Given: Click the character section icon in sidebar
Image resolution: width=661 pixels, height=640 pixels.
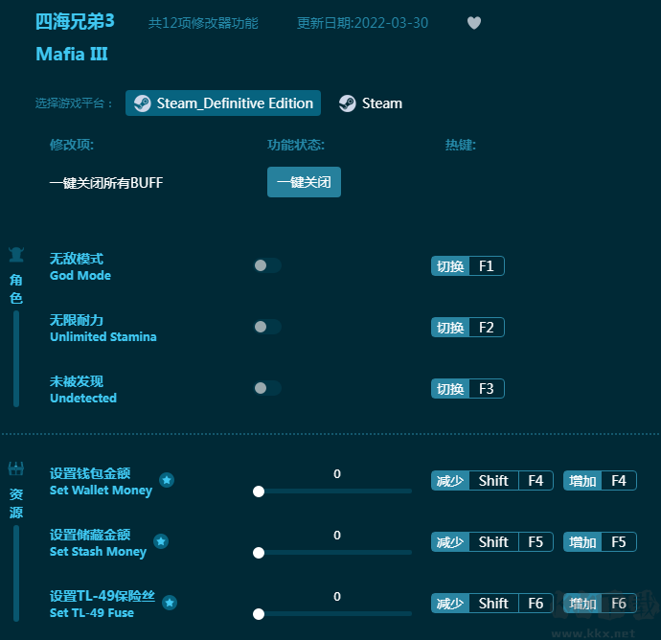Looking at the screenshot, I should (16, 255).
